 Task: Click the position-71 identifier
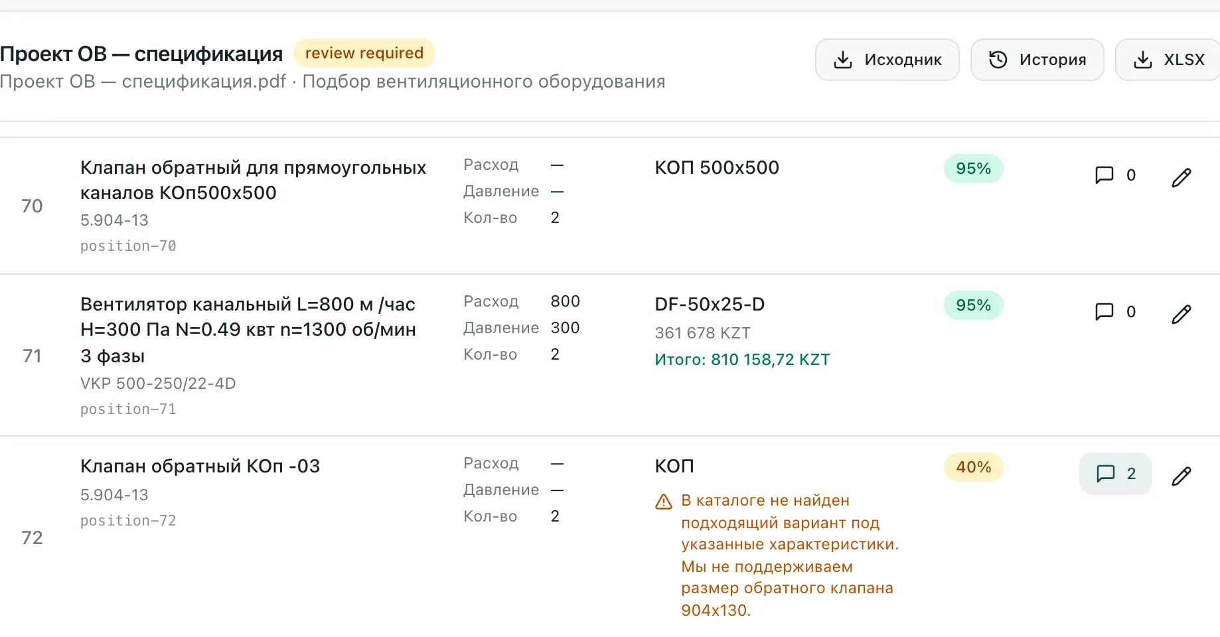128,409
